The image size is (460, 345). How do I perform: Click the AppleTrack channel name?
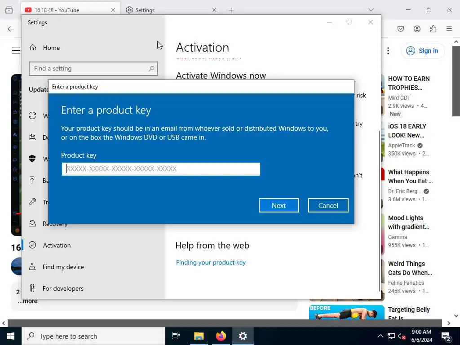click(x=401, y=146)
